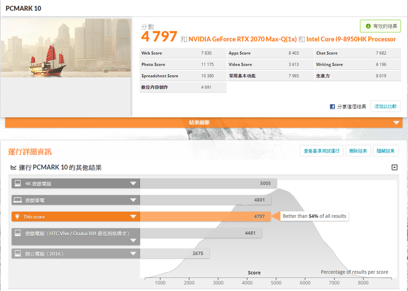
Task: Click the Apps Score row
Action: [x=270, y=53]
